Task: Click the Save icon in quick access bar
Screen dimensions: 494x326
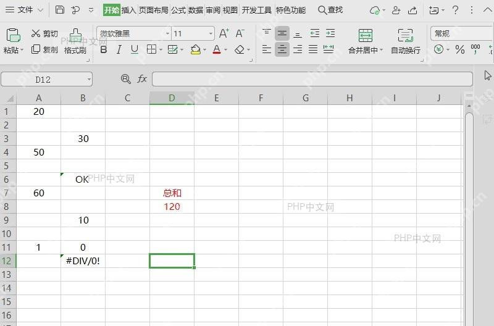Action: coord(59,10)
